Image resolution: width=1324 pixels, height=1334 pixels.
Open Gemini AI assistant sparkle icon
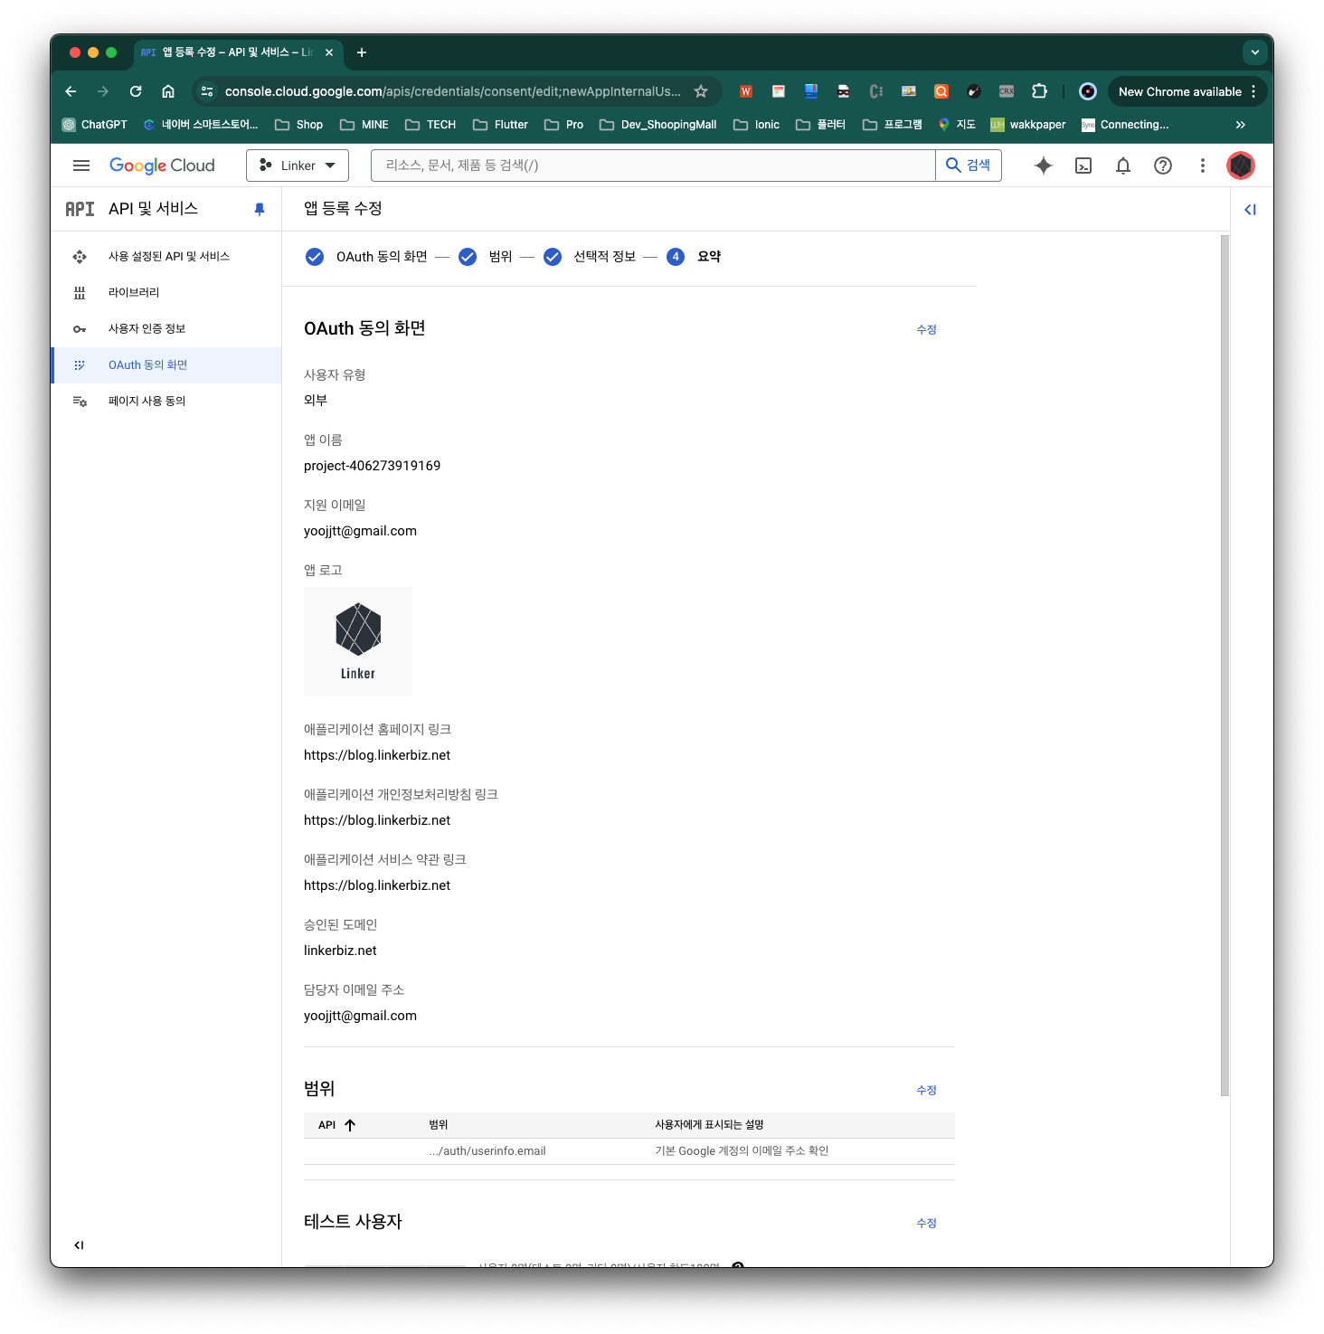coord(1044,166)
